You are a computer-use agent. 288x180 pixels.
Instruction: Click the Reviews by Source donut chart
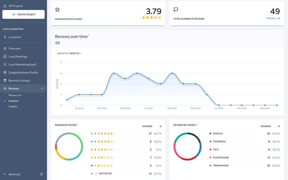point(187,146)
